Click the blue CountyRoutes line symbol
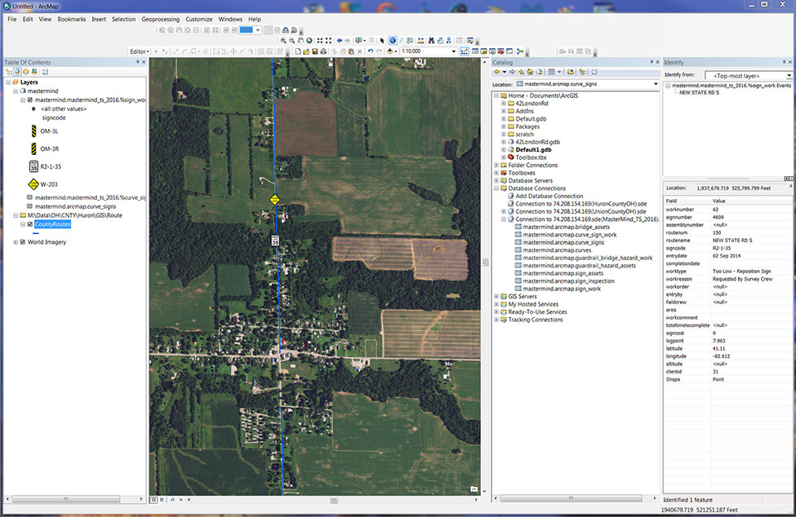The image size is (796, 517). click(x=35, y=232)
